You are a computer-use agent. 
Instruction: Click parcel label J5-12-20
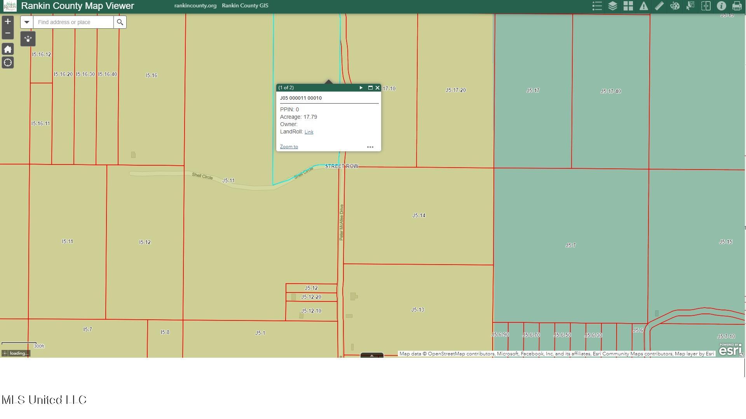(311, 297)
